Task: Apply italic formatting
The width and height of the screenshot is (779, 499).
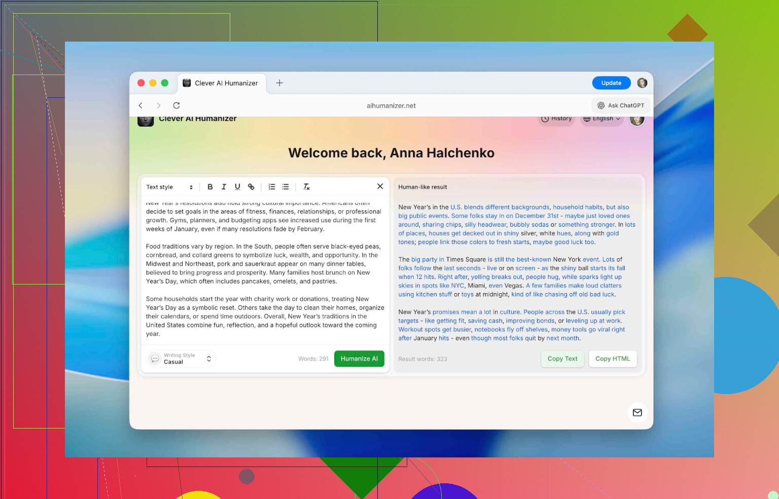Action: pyautogui.click(x=224, y=187)
